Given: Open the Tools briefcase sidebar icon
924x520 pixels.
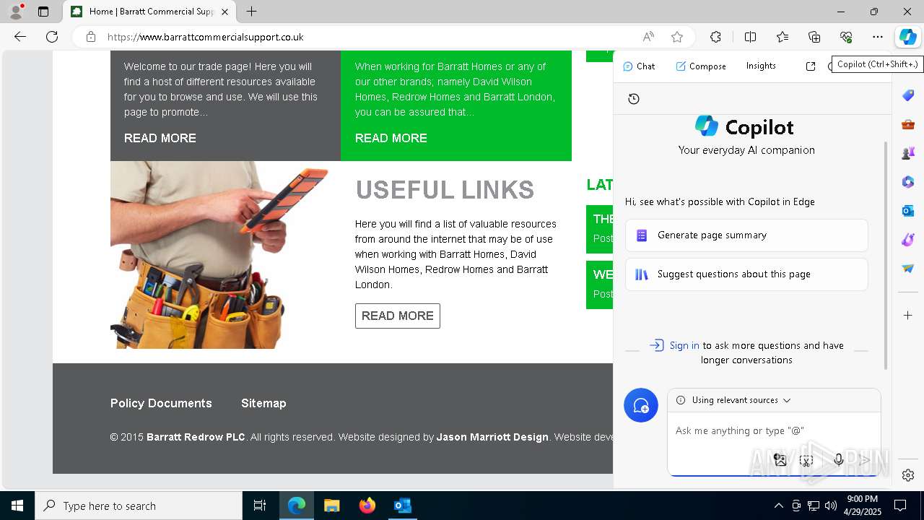Looking at the screenshot, I should click(908, 124).
